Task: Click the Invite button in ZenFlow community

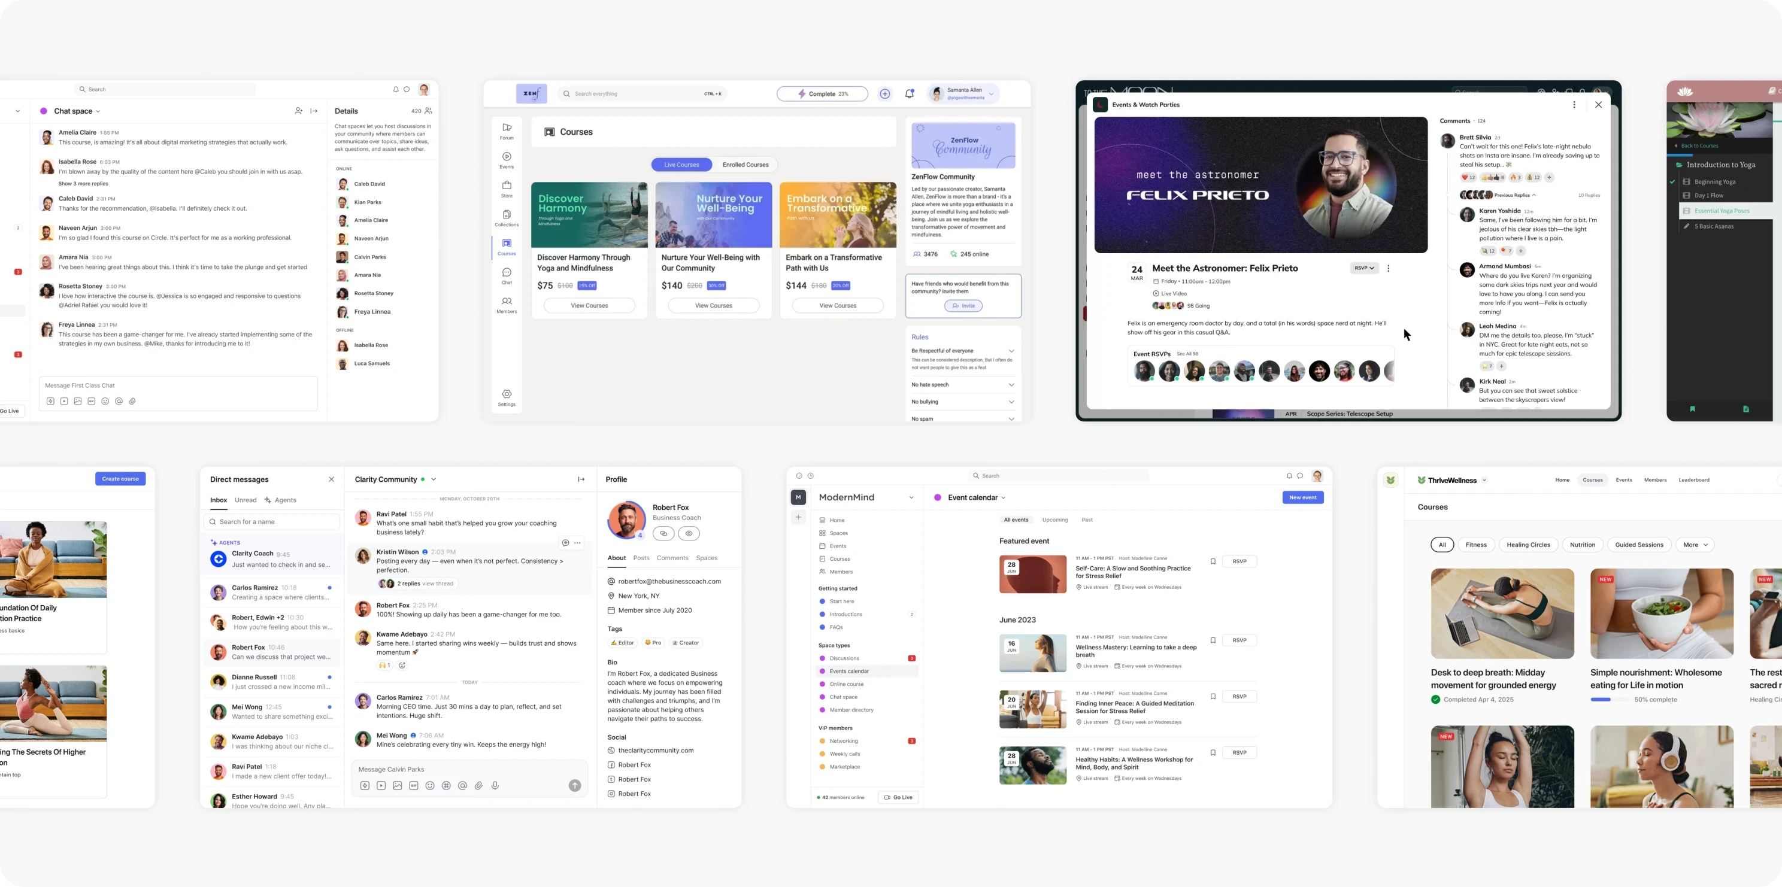Action: click(963, 306)
